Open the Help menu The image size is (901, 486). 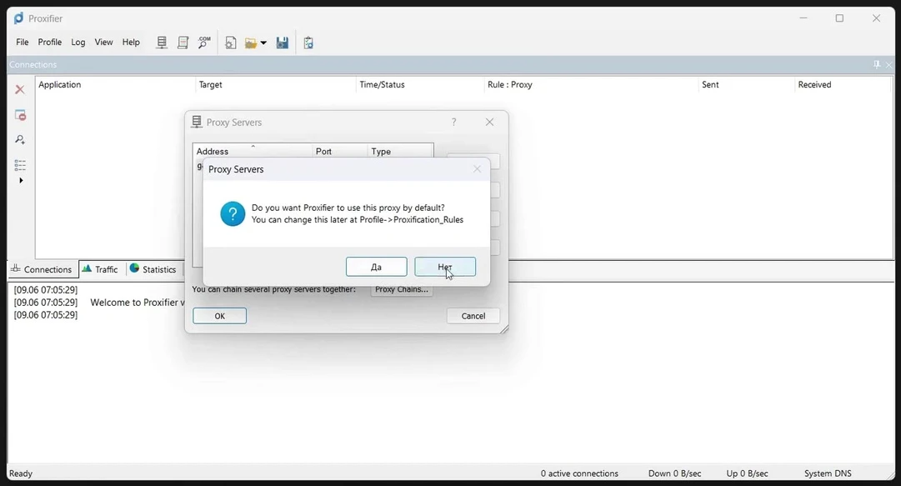(x=131, y=42)
